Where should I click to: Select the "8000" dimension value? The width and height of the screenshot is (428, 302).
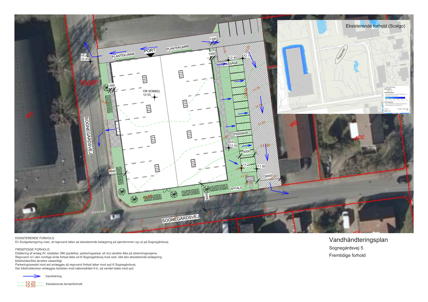tap(269, 176)
